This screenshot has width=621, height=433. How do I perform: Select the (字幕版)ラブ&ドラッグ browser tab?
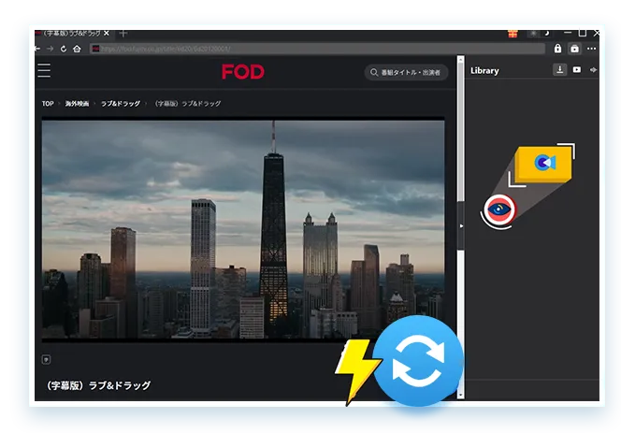point(71,34)
